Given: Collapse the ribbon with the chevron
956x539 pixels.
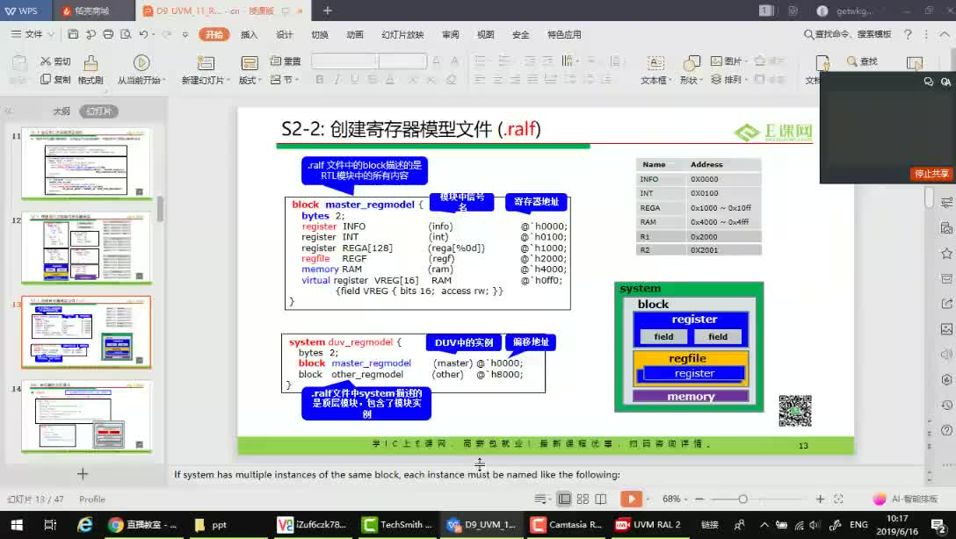Looking at the screenshot, I should [944, 34].
